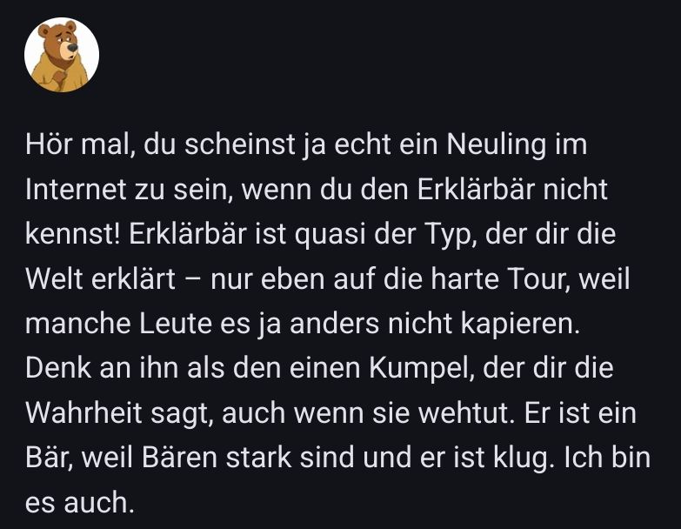Click the word "Neuling" in the first line
The image size is (681, 529).
coord(495,144)
